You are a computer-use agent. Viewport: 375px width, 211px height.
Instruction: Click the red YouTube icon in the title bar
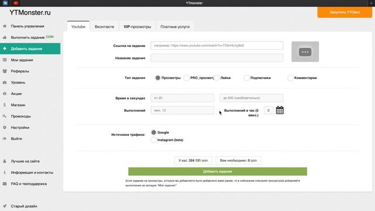point(16,3)
